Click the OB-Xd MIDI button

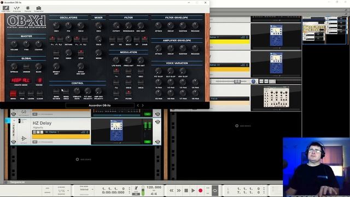click(x=22, y=94)
